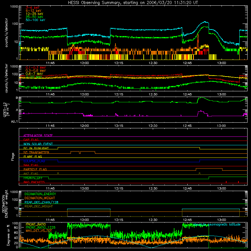Select the FRONT_RATIO_1225 legend label
Viewport: 251px width, 251px height.
tap(40, 227)
